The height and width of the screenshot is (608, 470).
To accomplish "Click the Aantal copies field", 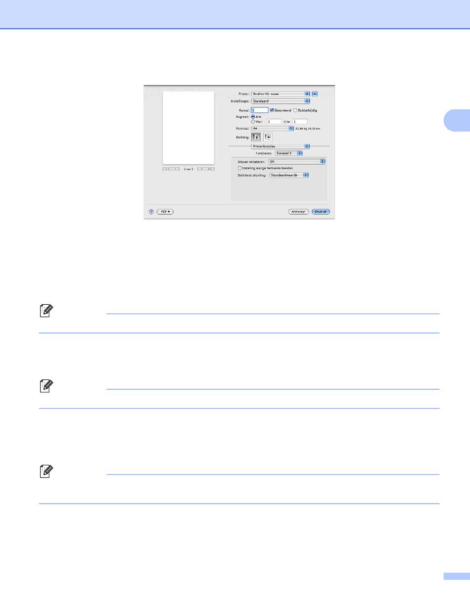I will point(260,110).
